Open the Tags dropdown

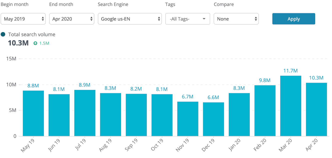pyautogui.click(x=187, y=19)
